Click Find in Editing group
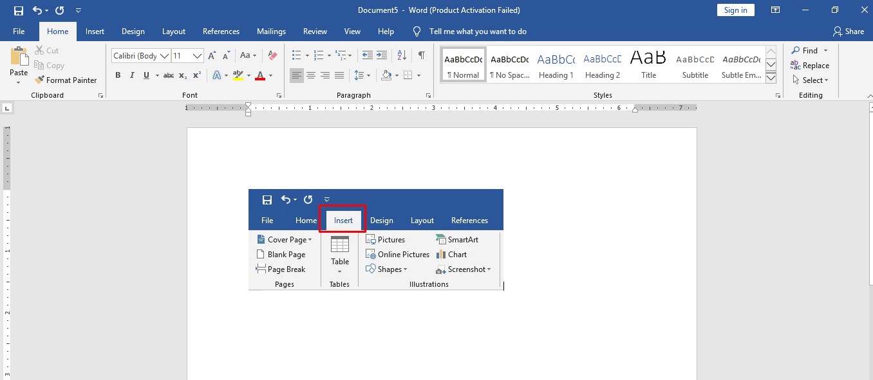Viewport: 873px width, 380px height. (809, 51)
